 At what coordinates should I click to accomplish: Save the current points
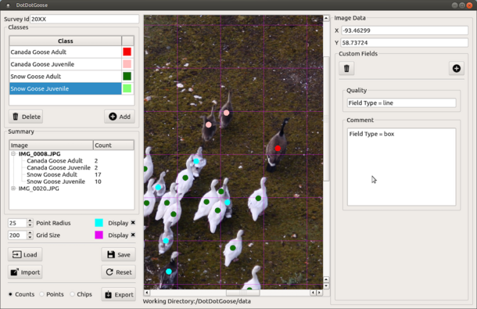click(x=118, y=254)
